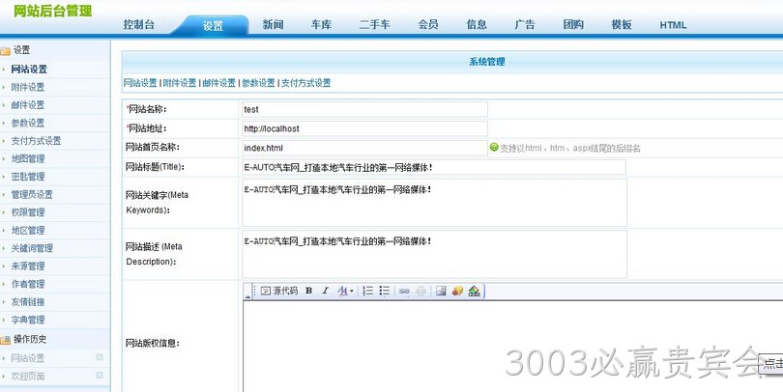This screenshot has height=392, width=783.
Task: Click the remove link icon in editor
Action: [420, 291]
